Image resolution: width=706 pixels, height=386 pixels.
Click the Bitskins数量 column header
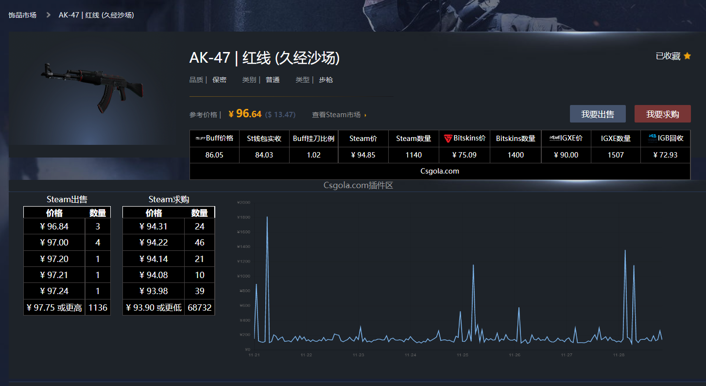[x=516, y=139]
